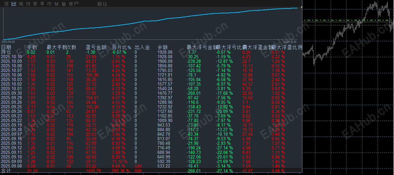Click the 日期 column header
The height and width of the screenshot is (175, 394).
[6, 47]
